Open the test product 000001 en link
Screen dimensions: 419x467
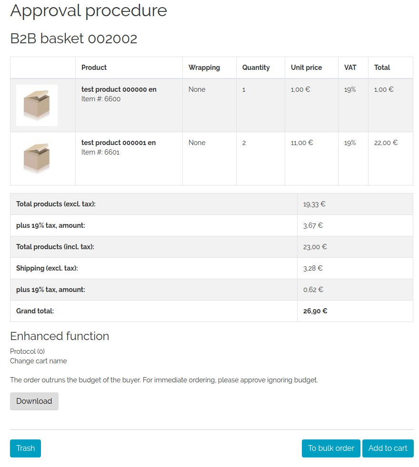pyautogui.click(x=119, y=143)
